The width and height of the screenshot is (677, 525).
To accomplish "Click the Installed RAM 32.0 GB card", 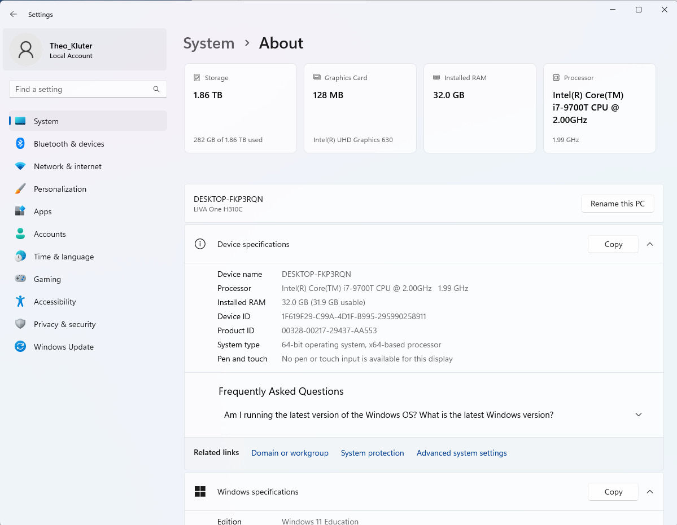I will (x=480, y=108).
